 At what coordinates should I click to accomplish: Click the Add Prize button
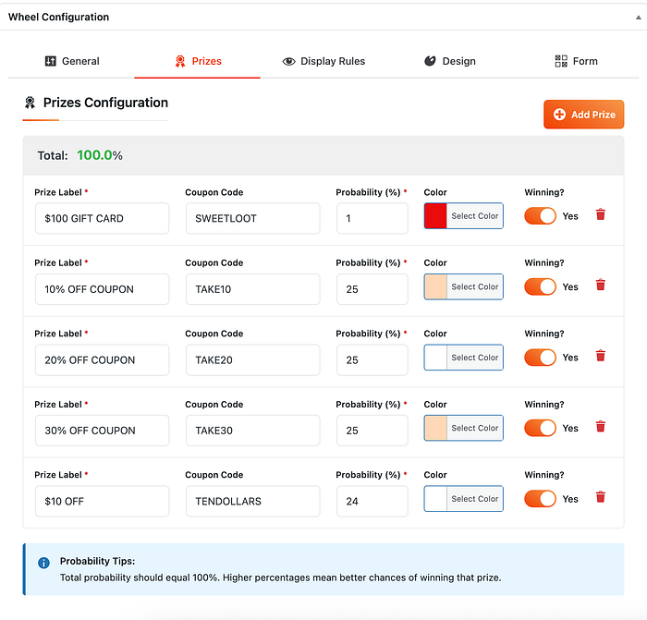(x=583, y=115)
